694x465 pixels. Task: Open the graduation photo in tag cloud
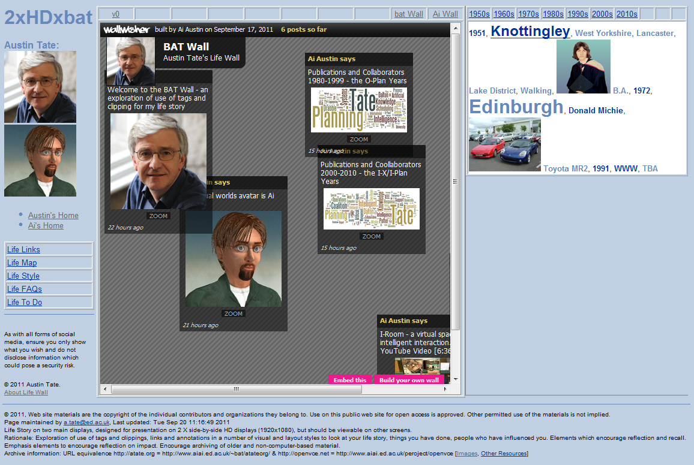point(583,67)
